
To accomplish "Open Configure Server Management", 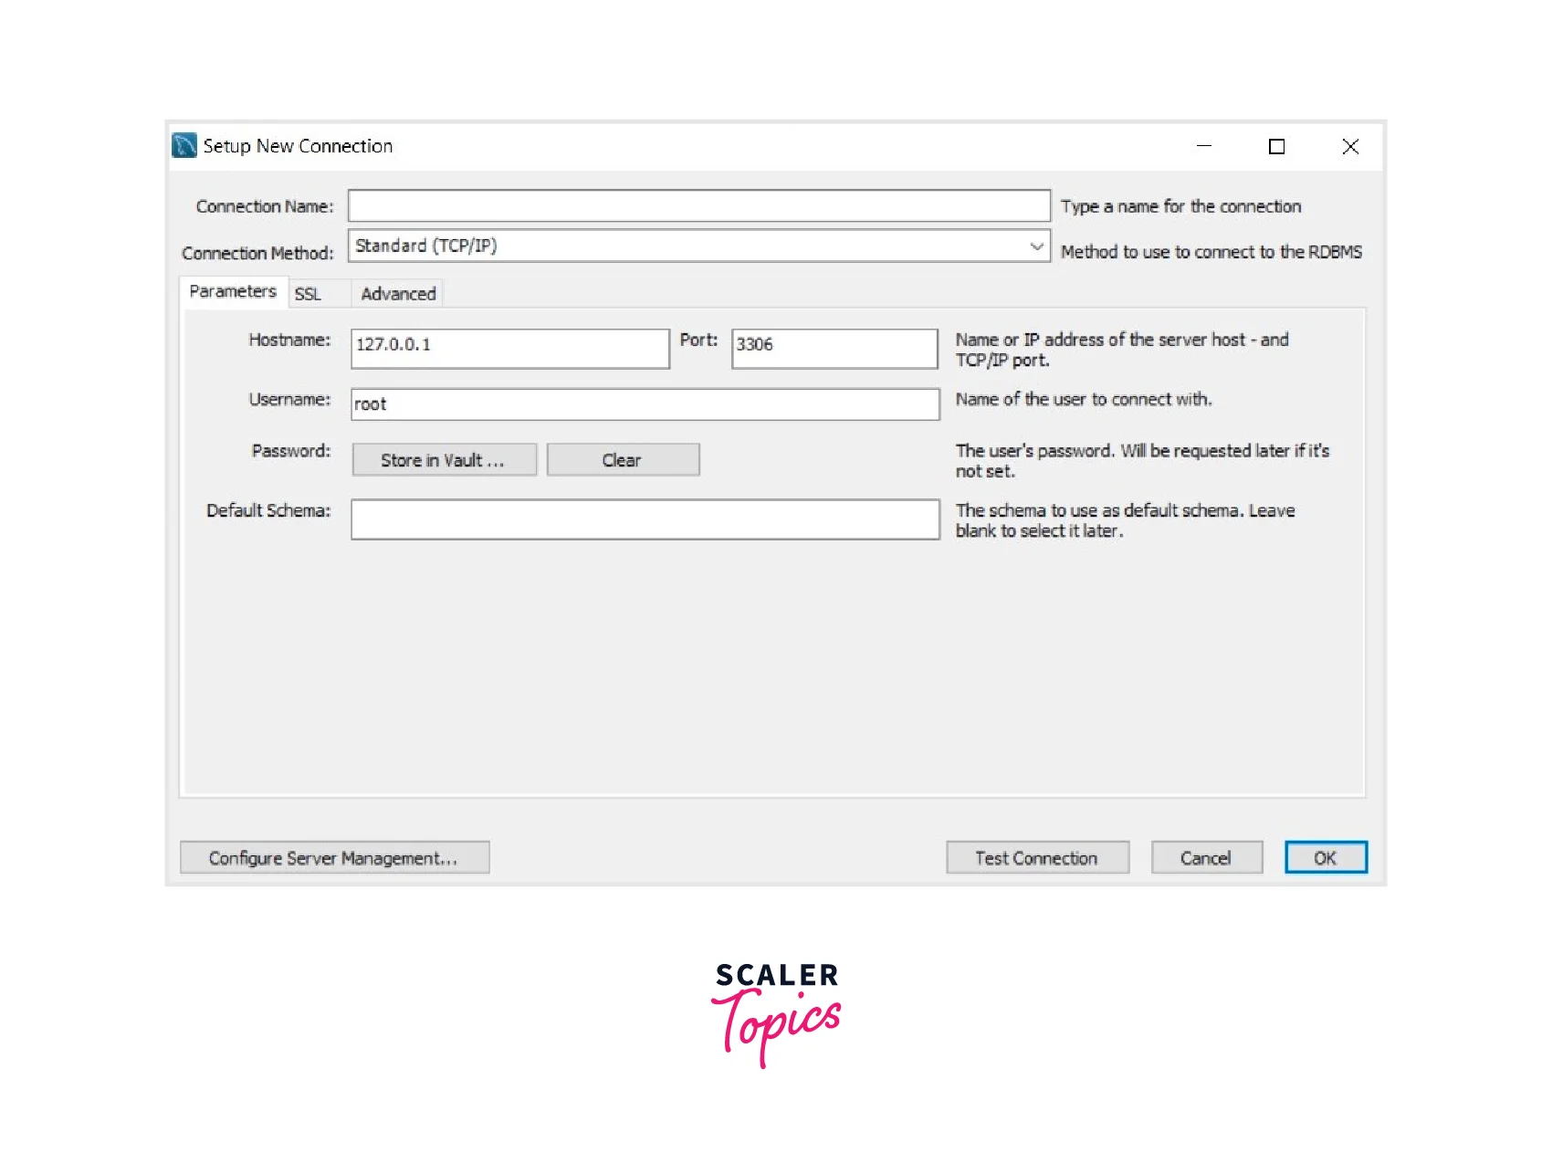I will click(334, 858).
